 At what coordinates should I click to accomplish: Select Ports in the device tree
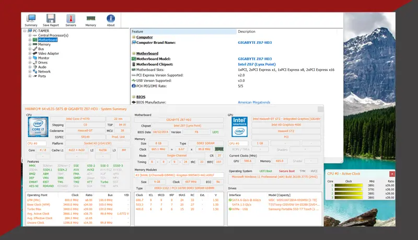tap(42, 76)
